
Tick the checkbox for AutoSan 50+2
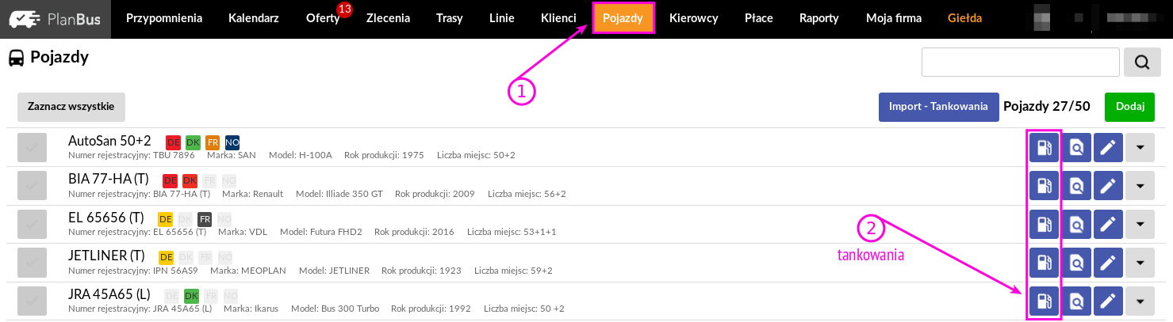point(32,148)
